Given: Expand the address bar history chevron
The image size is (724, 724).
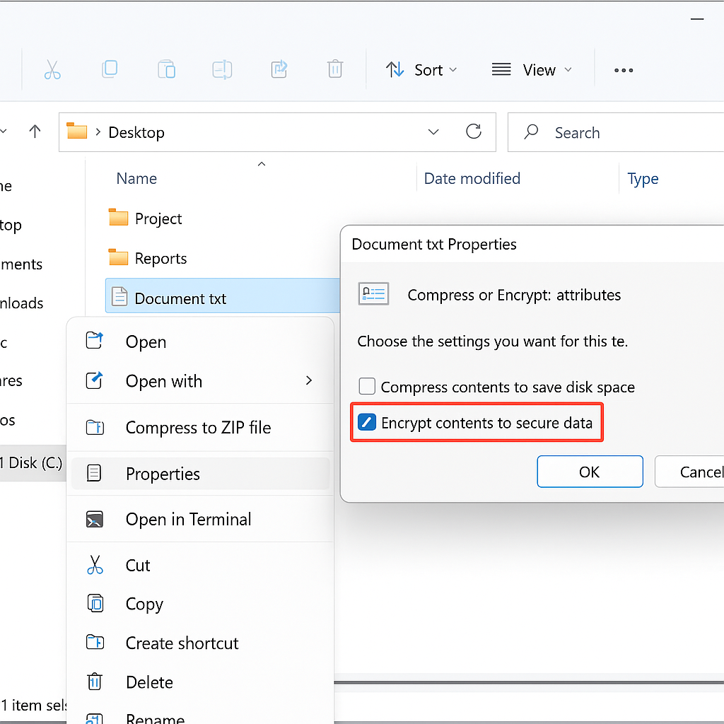Looking at the screenshot, I should 433,132.
